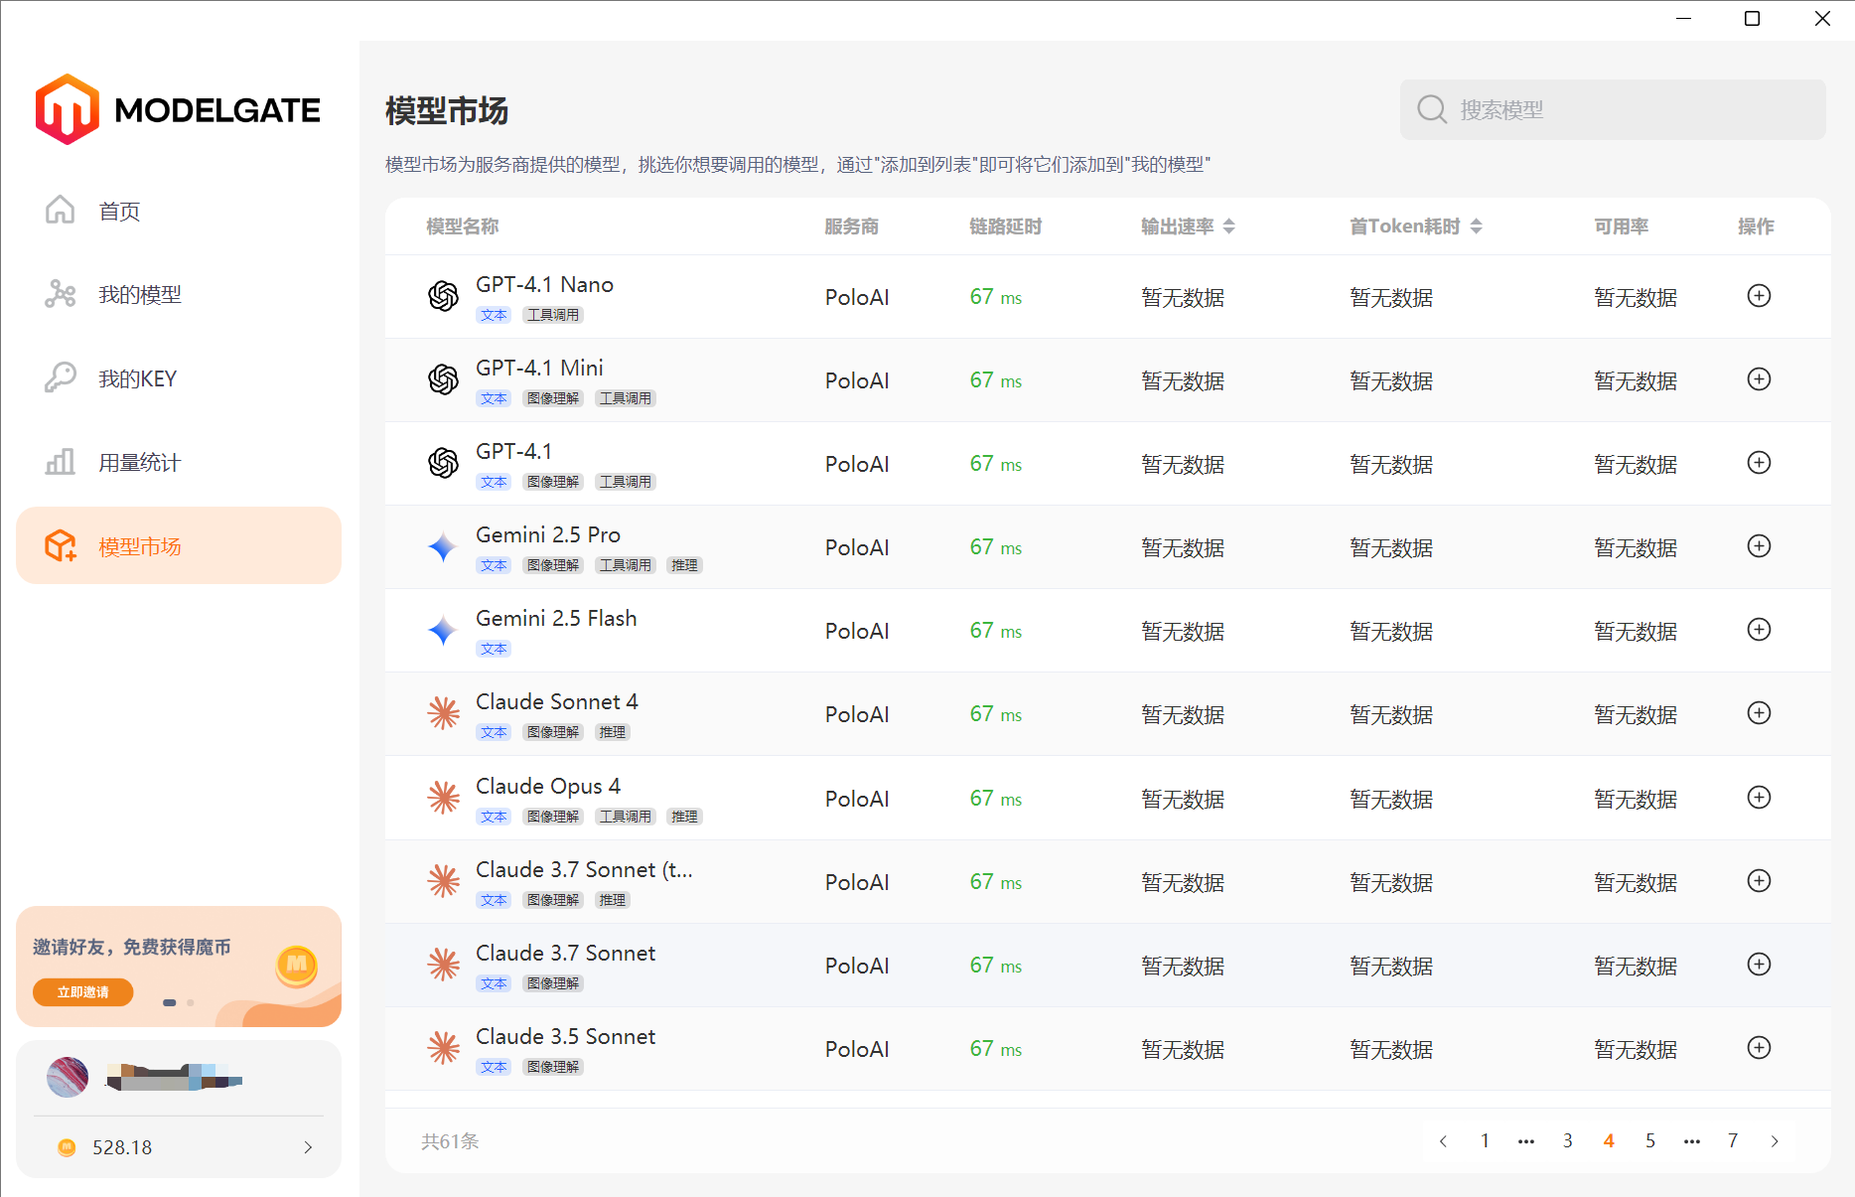
Task: Click the bar chart icon for 用量统计
Action: [x=60, y=461]
